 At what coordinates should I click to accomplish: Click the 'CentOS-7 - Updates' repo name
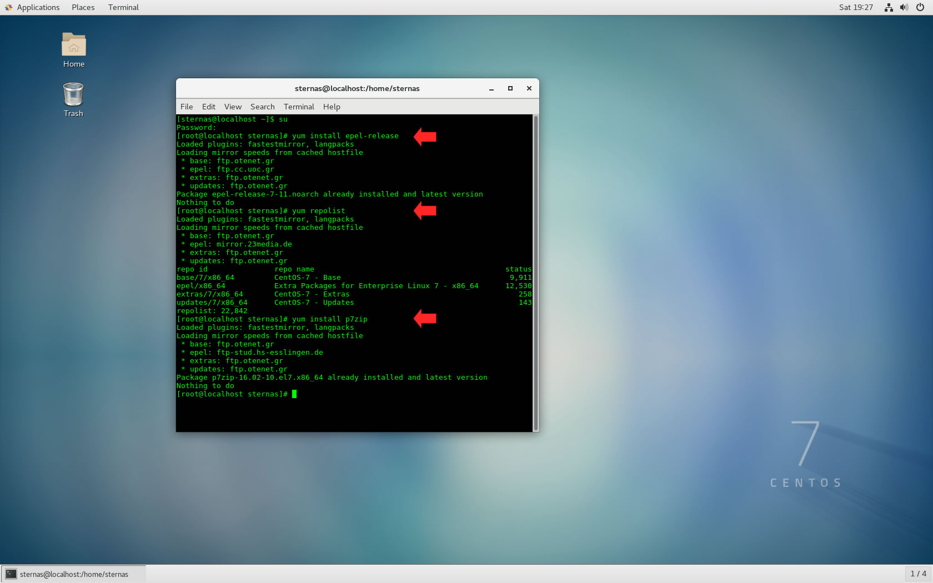coord(314,303)
